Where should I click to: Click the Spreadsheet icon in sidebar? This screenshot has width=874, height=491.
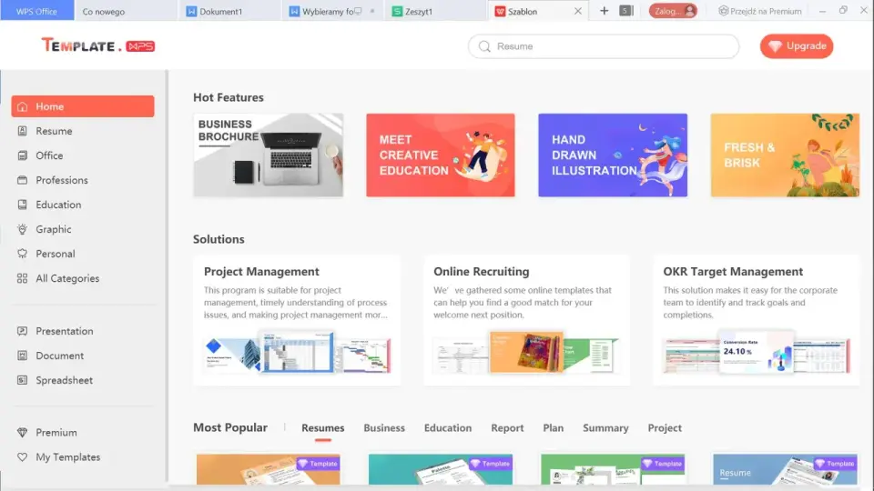click(22, 380)
